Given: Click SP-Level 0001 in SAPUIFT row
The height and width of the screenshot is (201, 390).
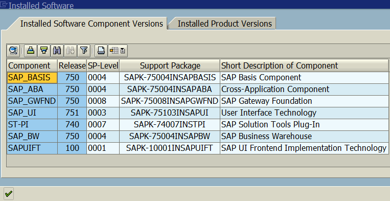Looking at the screenshot, I should point(103,148).
